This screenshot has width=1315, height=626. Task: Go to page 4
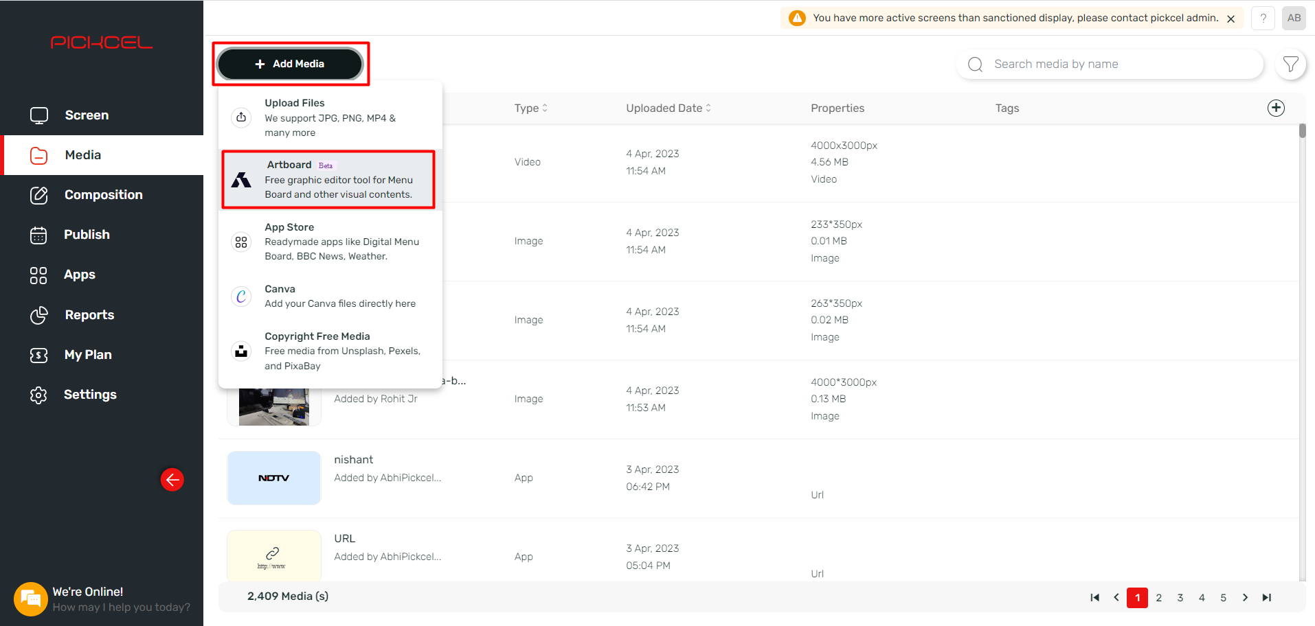[1202, 597]
